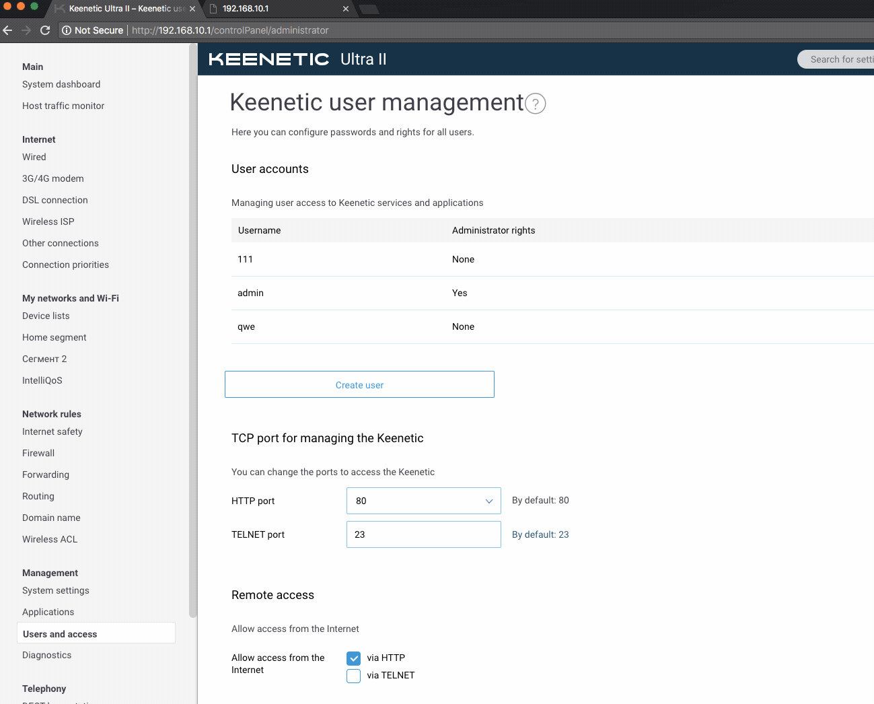Open Internet safety page
This screenshot has height=704, width=874.
[52, 431]
